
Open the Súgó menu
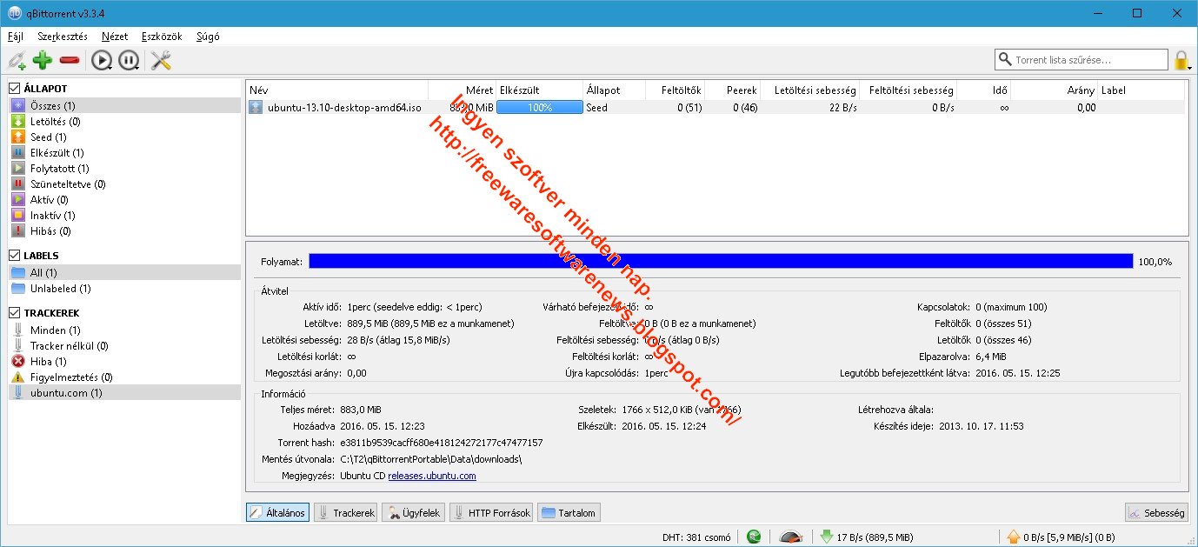click(209, 37)
